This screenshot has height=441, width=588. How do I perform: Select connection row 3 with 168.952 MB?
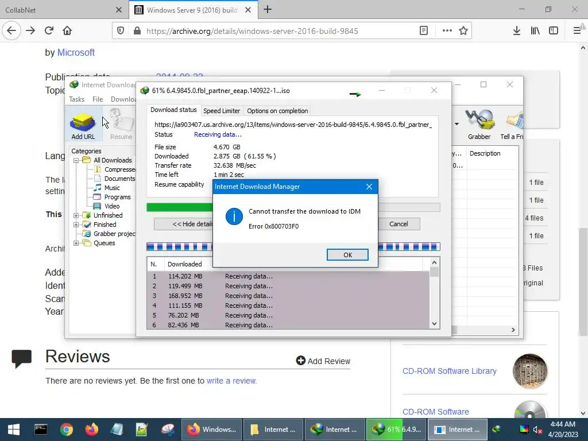point(288,296)
